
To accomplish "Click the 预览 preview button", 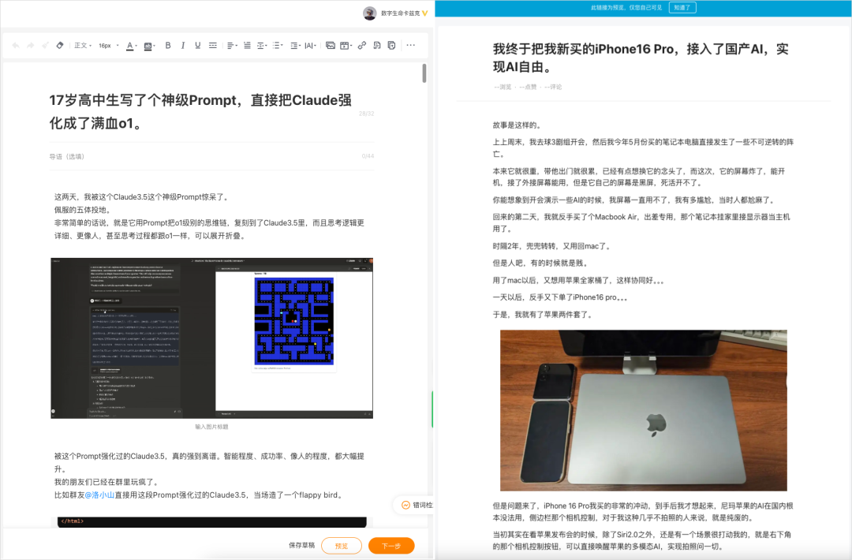I will [x=342, y=546].
